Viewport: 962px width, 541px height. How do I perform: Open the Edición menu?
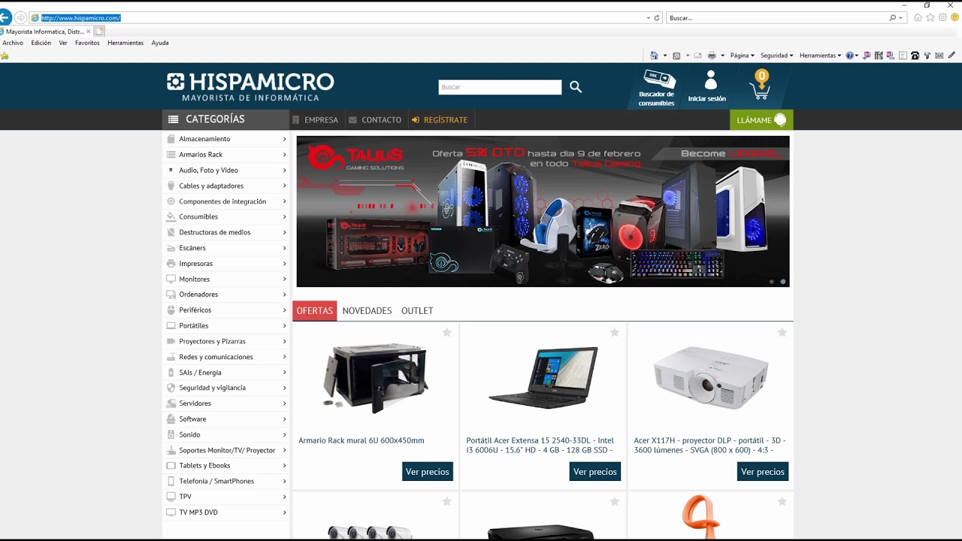coord(41,43)
